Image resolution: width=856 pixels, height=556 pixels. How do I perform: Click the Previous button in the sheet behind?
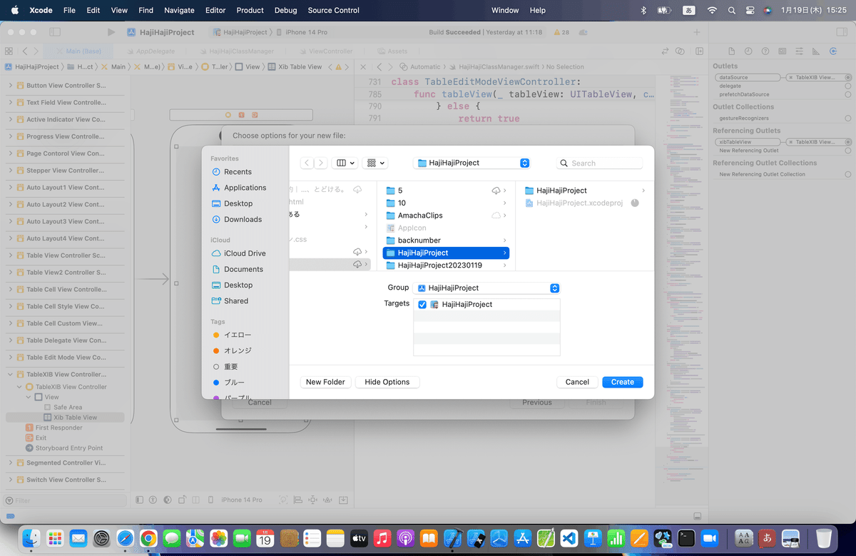[x=536, y=403]
